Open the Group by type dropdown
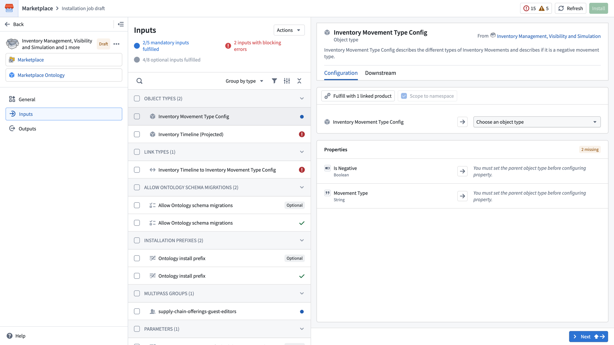 pos(244,81)
